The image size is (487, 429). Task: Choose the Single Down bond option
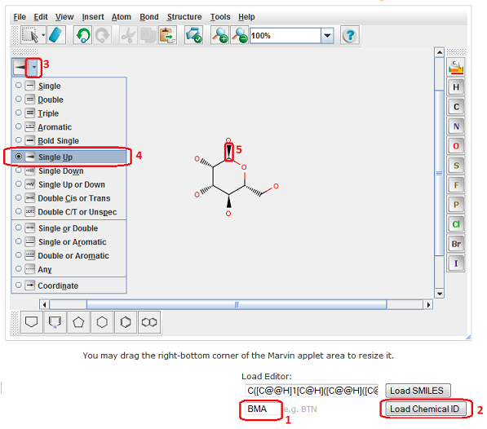(69, 170)
